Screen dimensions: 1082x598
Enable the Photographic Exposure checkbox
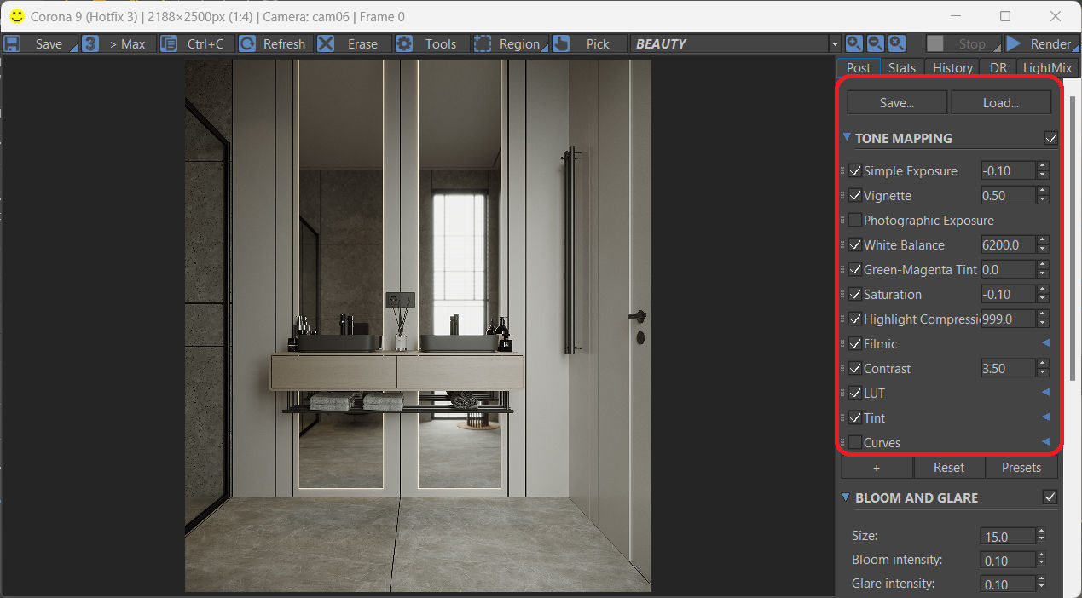point(855,220)
